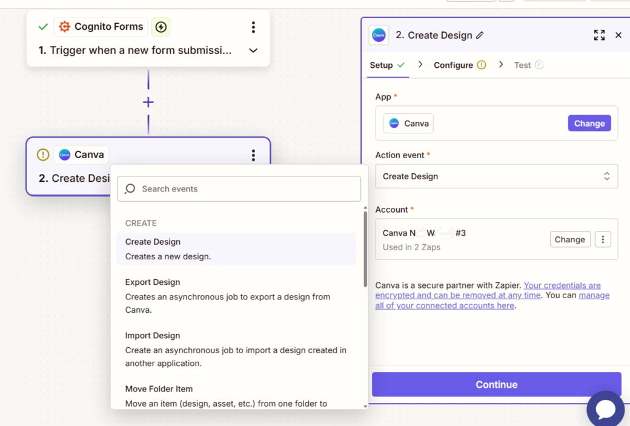
Task: Click the plus icon to add step
Action: [x=148, y=102]
